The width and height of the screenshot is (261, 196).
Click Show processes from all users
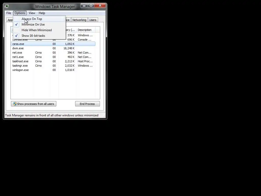(34, 104)
